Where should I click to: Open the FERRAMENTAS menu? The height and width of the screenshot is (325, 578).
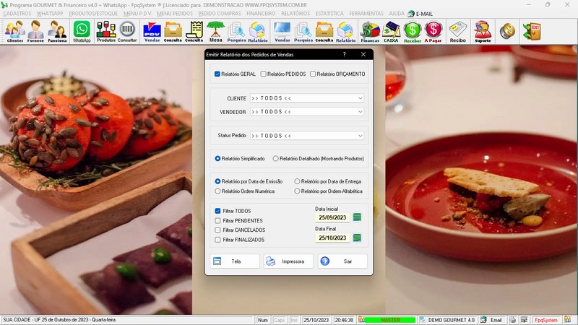click(x=366, y=14)
